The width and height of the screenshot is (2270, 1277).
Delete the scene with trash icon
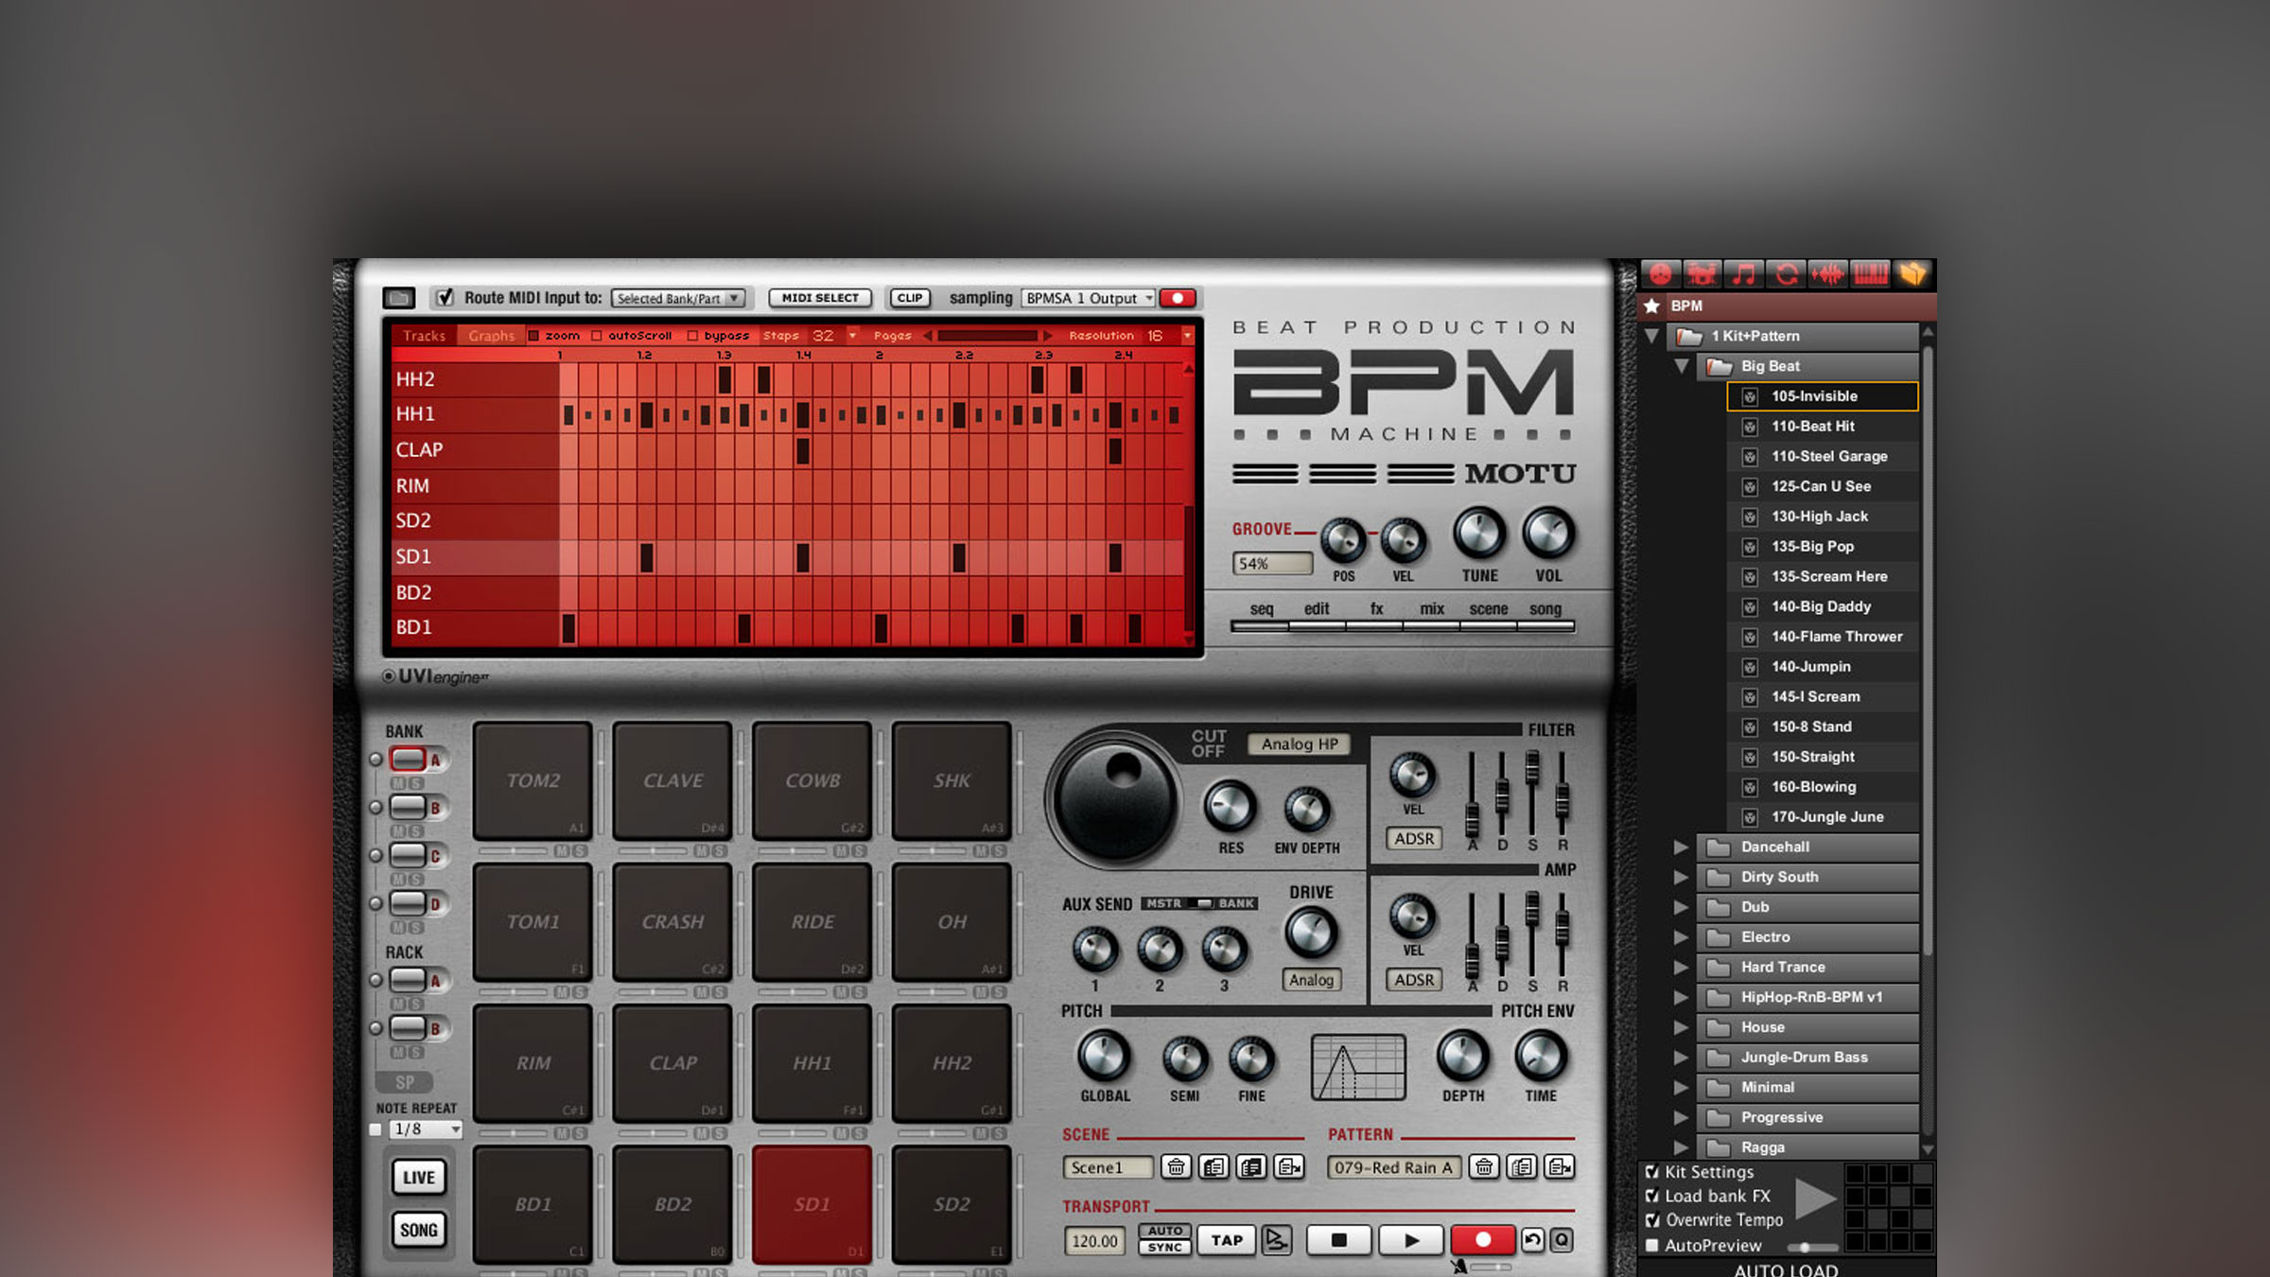[x=1176, y=1167]
